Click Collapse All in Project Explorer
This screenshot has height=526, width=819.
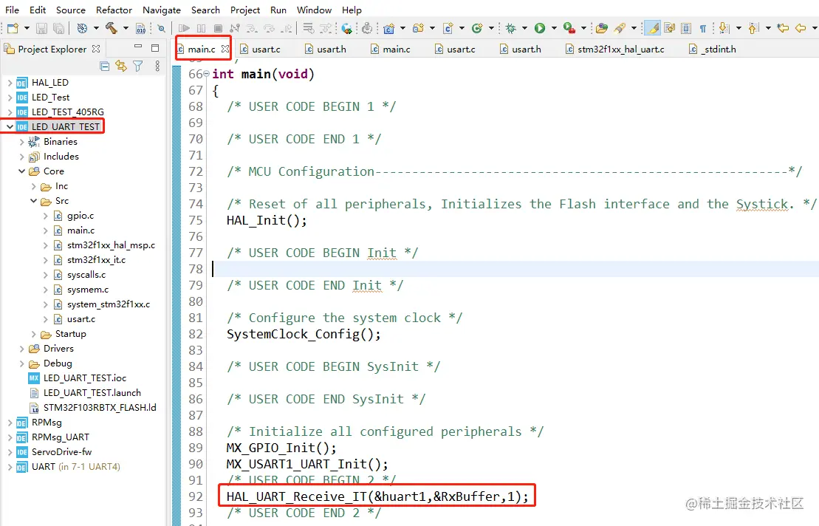coord(104,66)
